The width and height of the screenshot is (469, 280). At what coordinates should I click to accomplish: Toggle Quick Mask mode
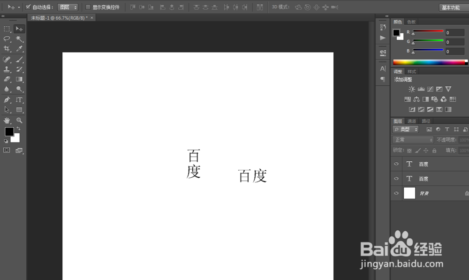pyautogui.click(x=7, y=150)
